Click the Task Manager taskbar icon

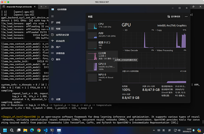(59, 130)
